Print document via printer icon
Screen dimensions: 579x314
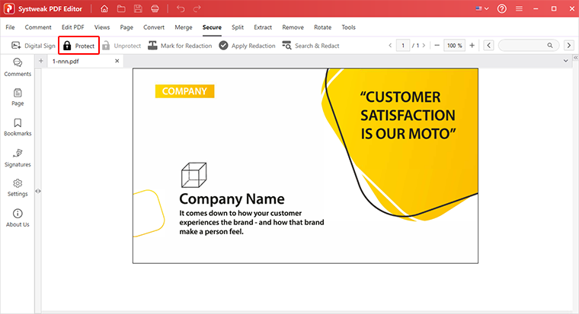(x=155, y=8)
